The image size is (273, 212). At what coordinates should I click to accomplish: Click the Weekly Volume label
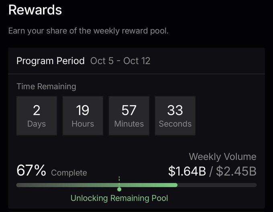tap(223, 157)
